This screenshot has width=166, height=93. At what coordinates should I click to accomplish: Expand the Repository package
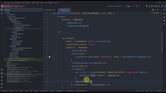[9, 53]
